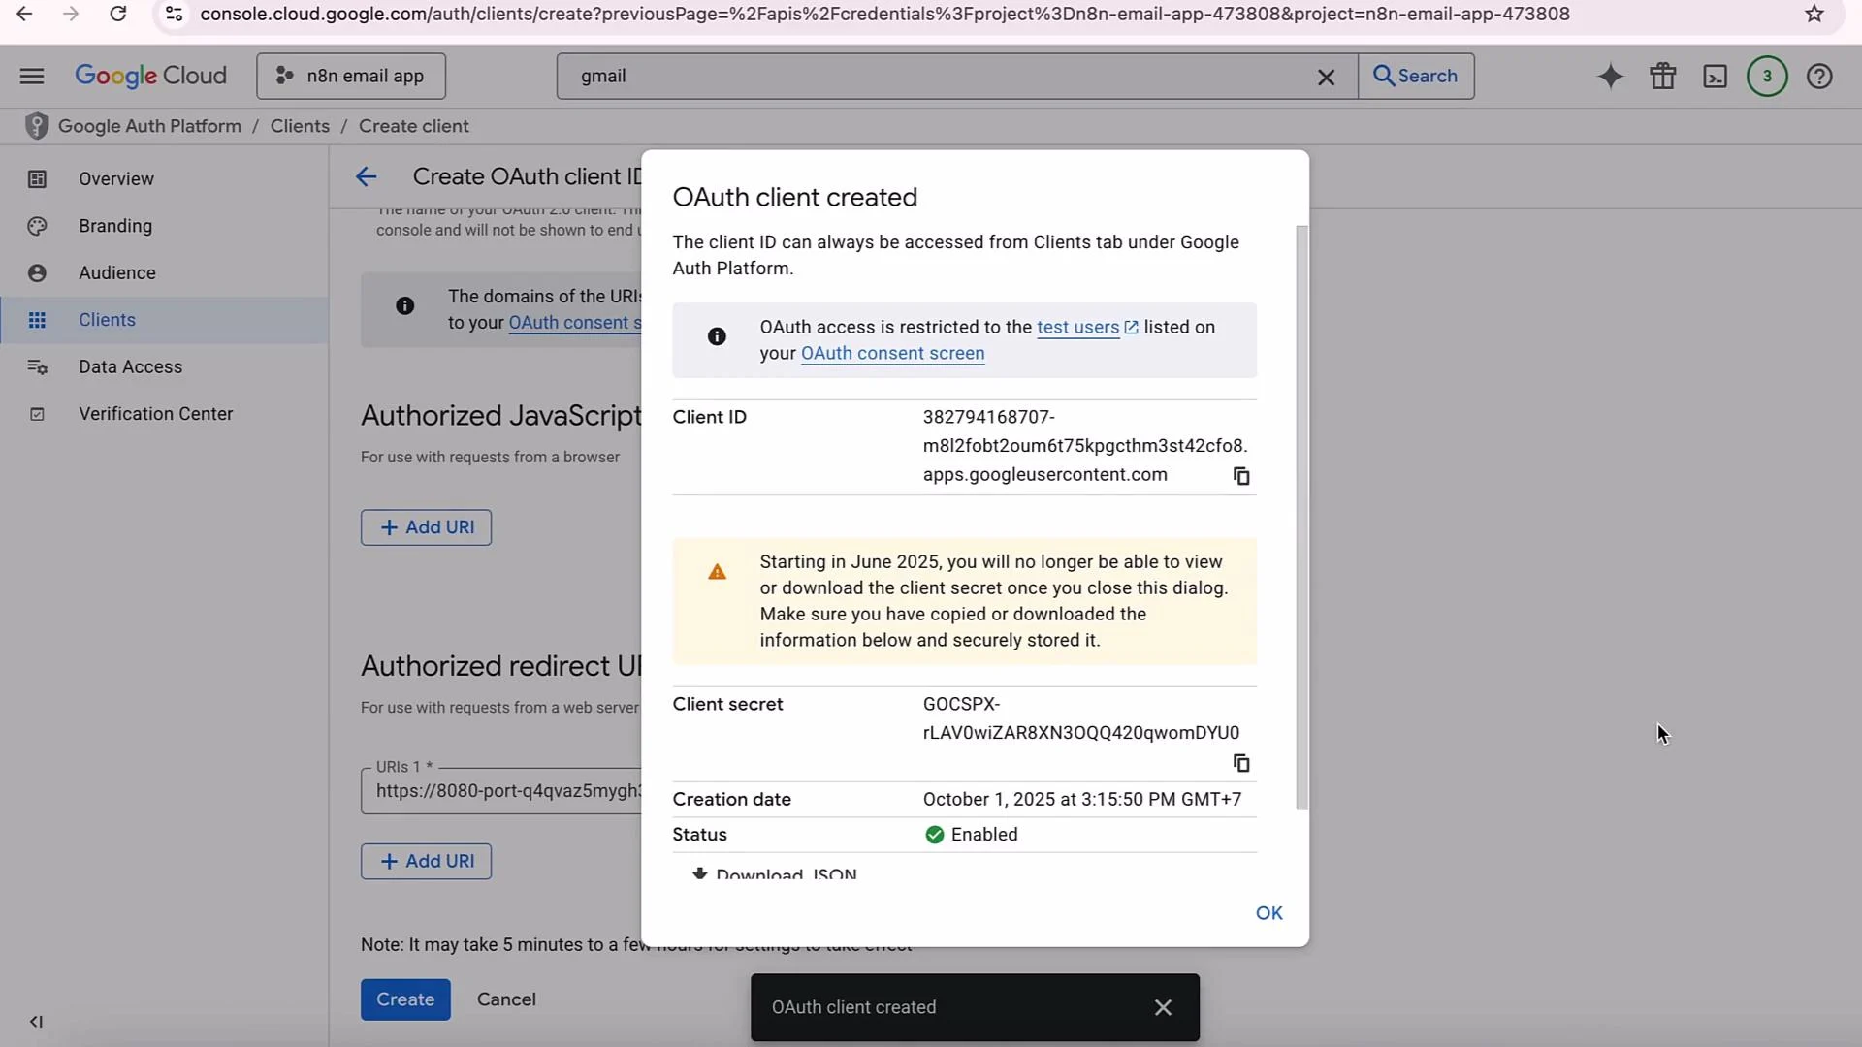The width and height of the screenshot is (1862, 1047).
Task: Click the Client ID value text
Action: 1085,446
